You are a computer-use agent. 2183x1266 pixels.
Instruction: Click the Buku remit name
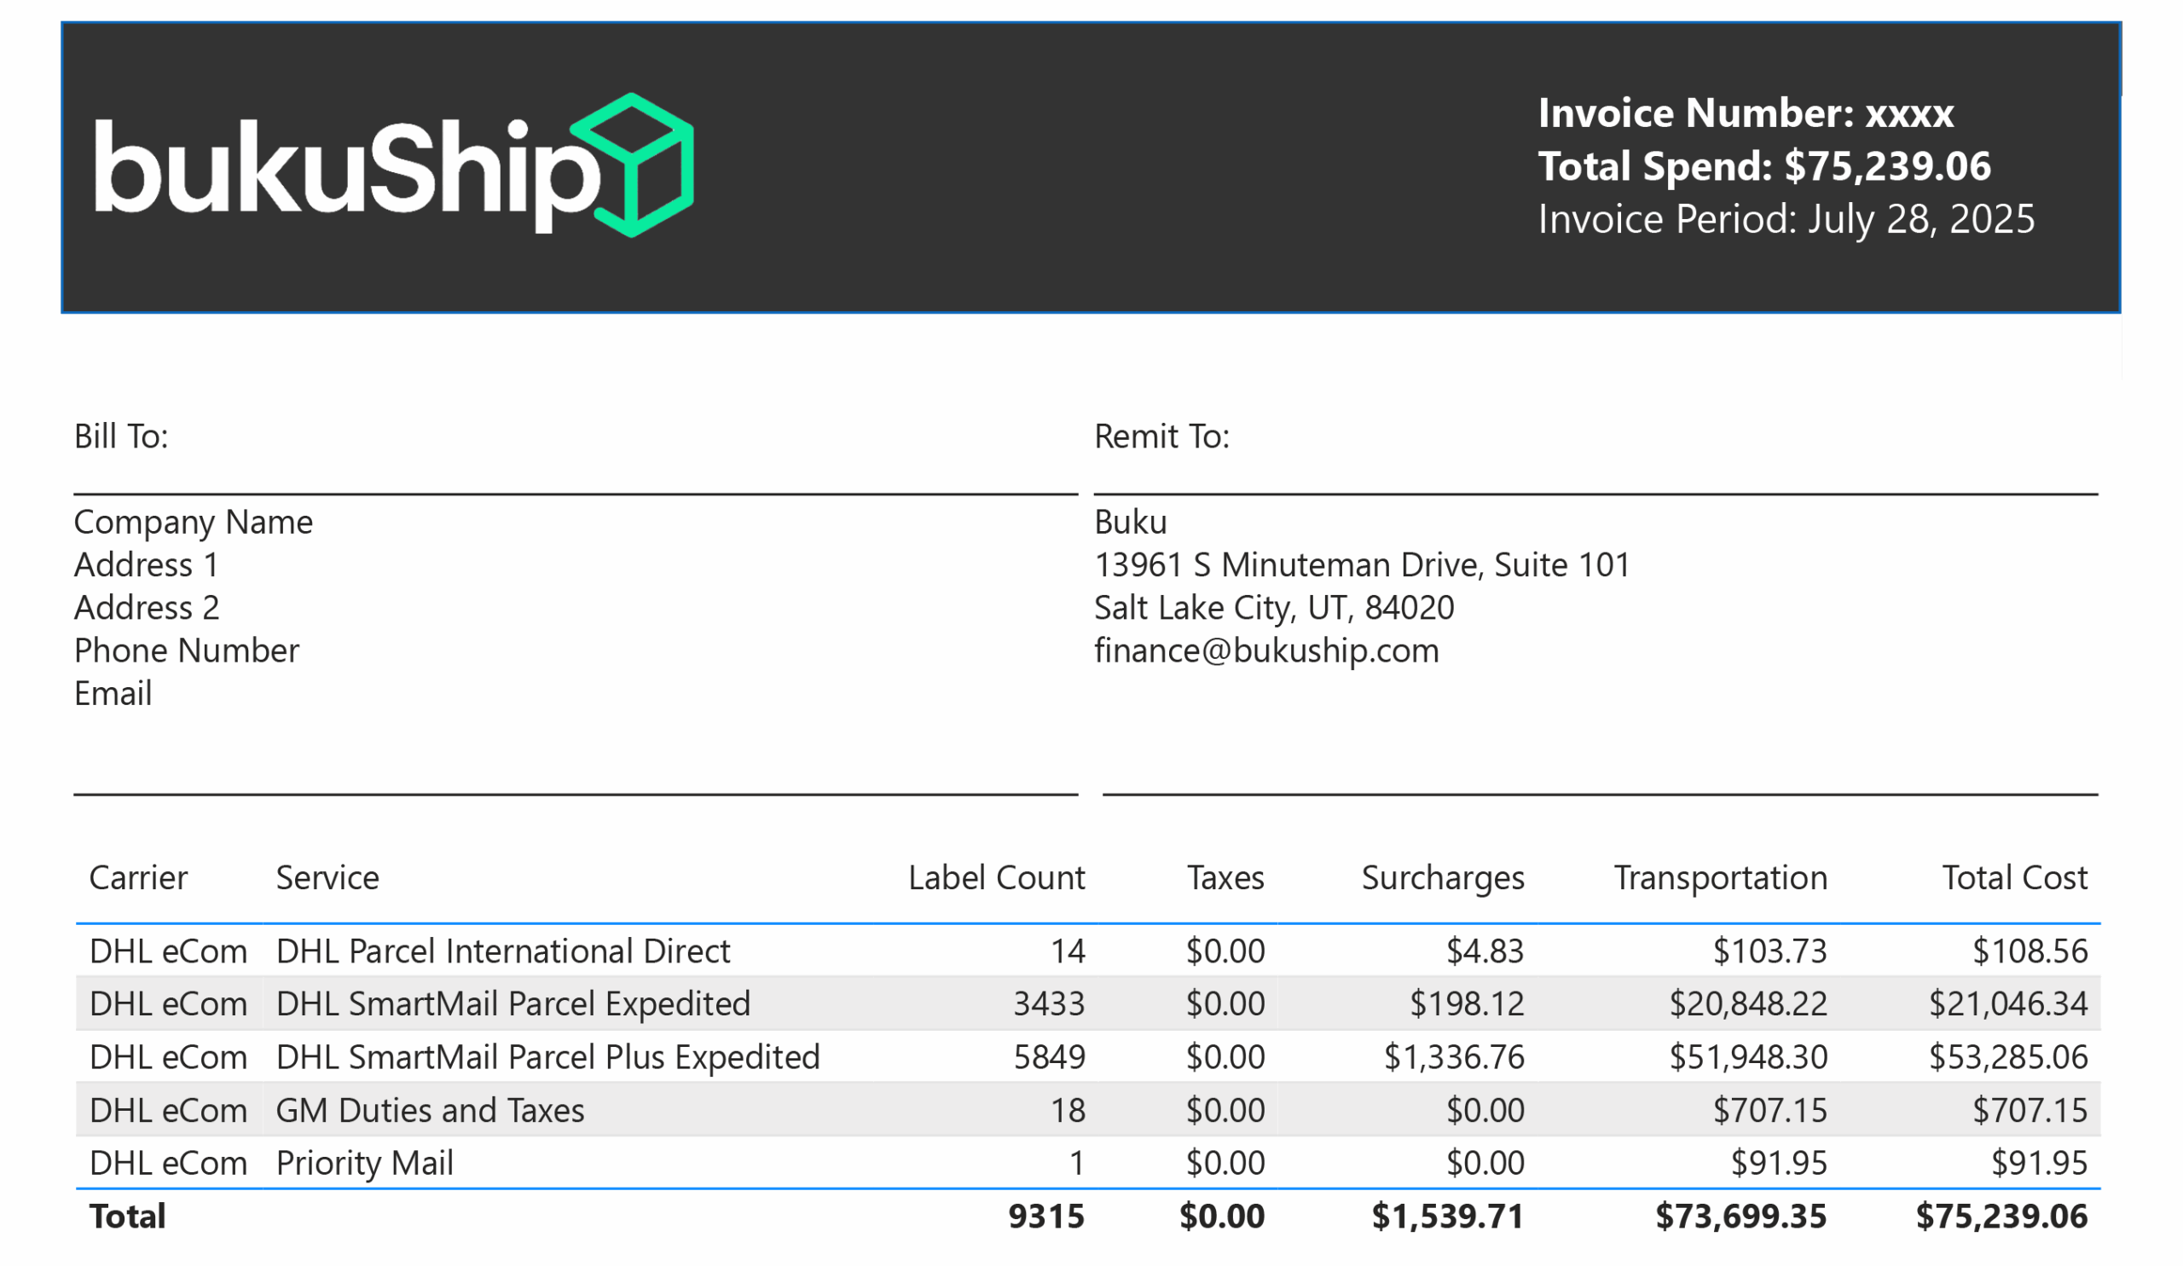pyautogui.click(x=1131, y=522)
